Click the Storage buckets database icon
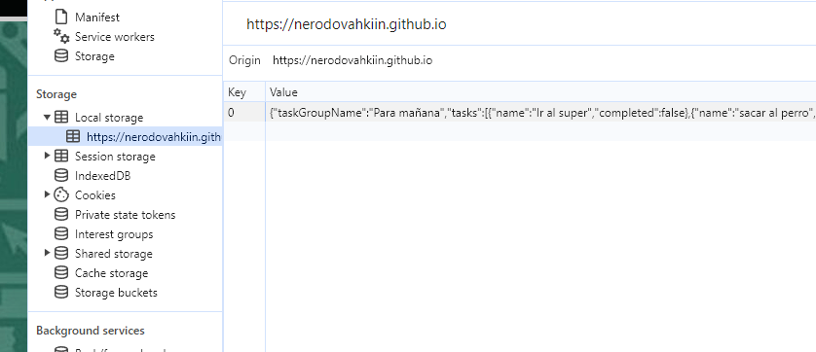 (61, 293)
